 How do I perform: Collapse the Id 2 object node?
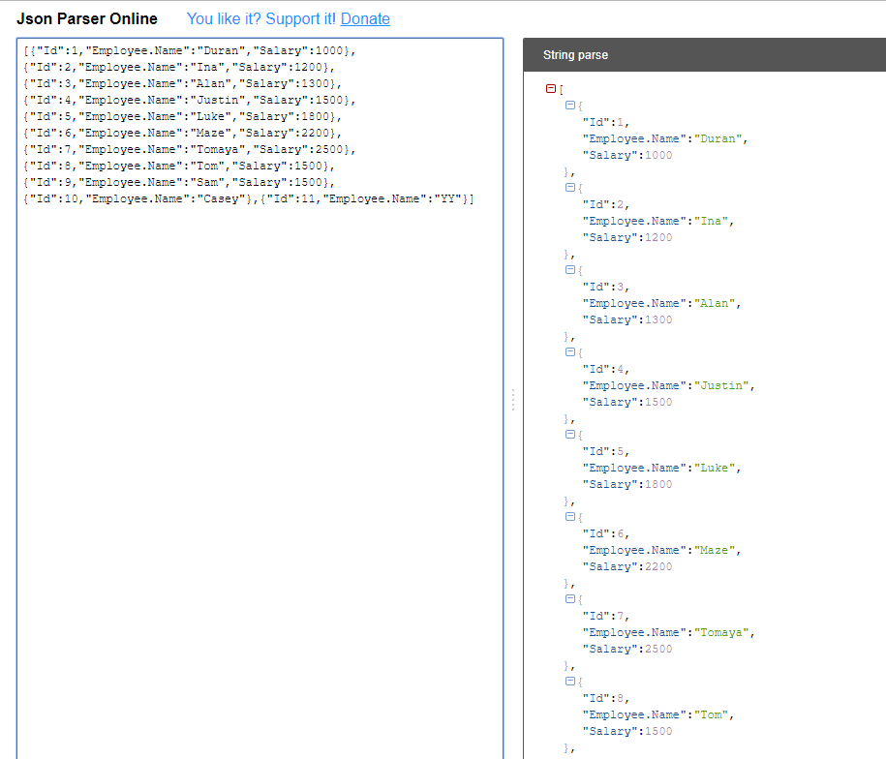(x=570, y=187)
